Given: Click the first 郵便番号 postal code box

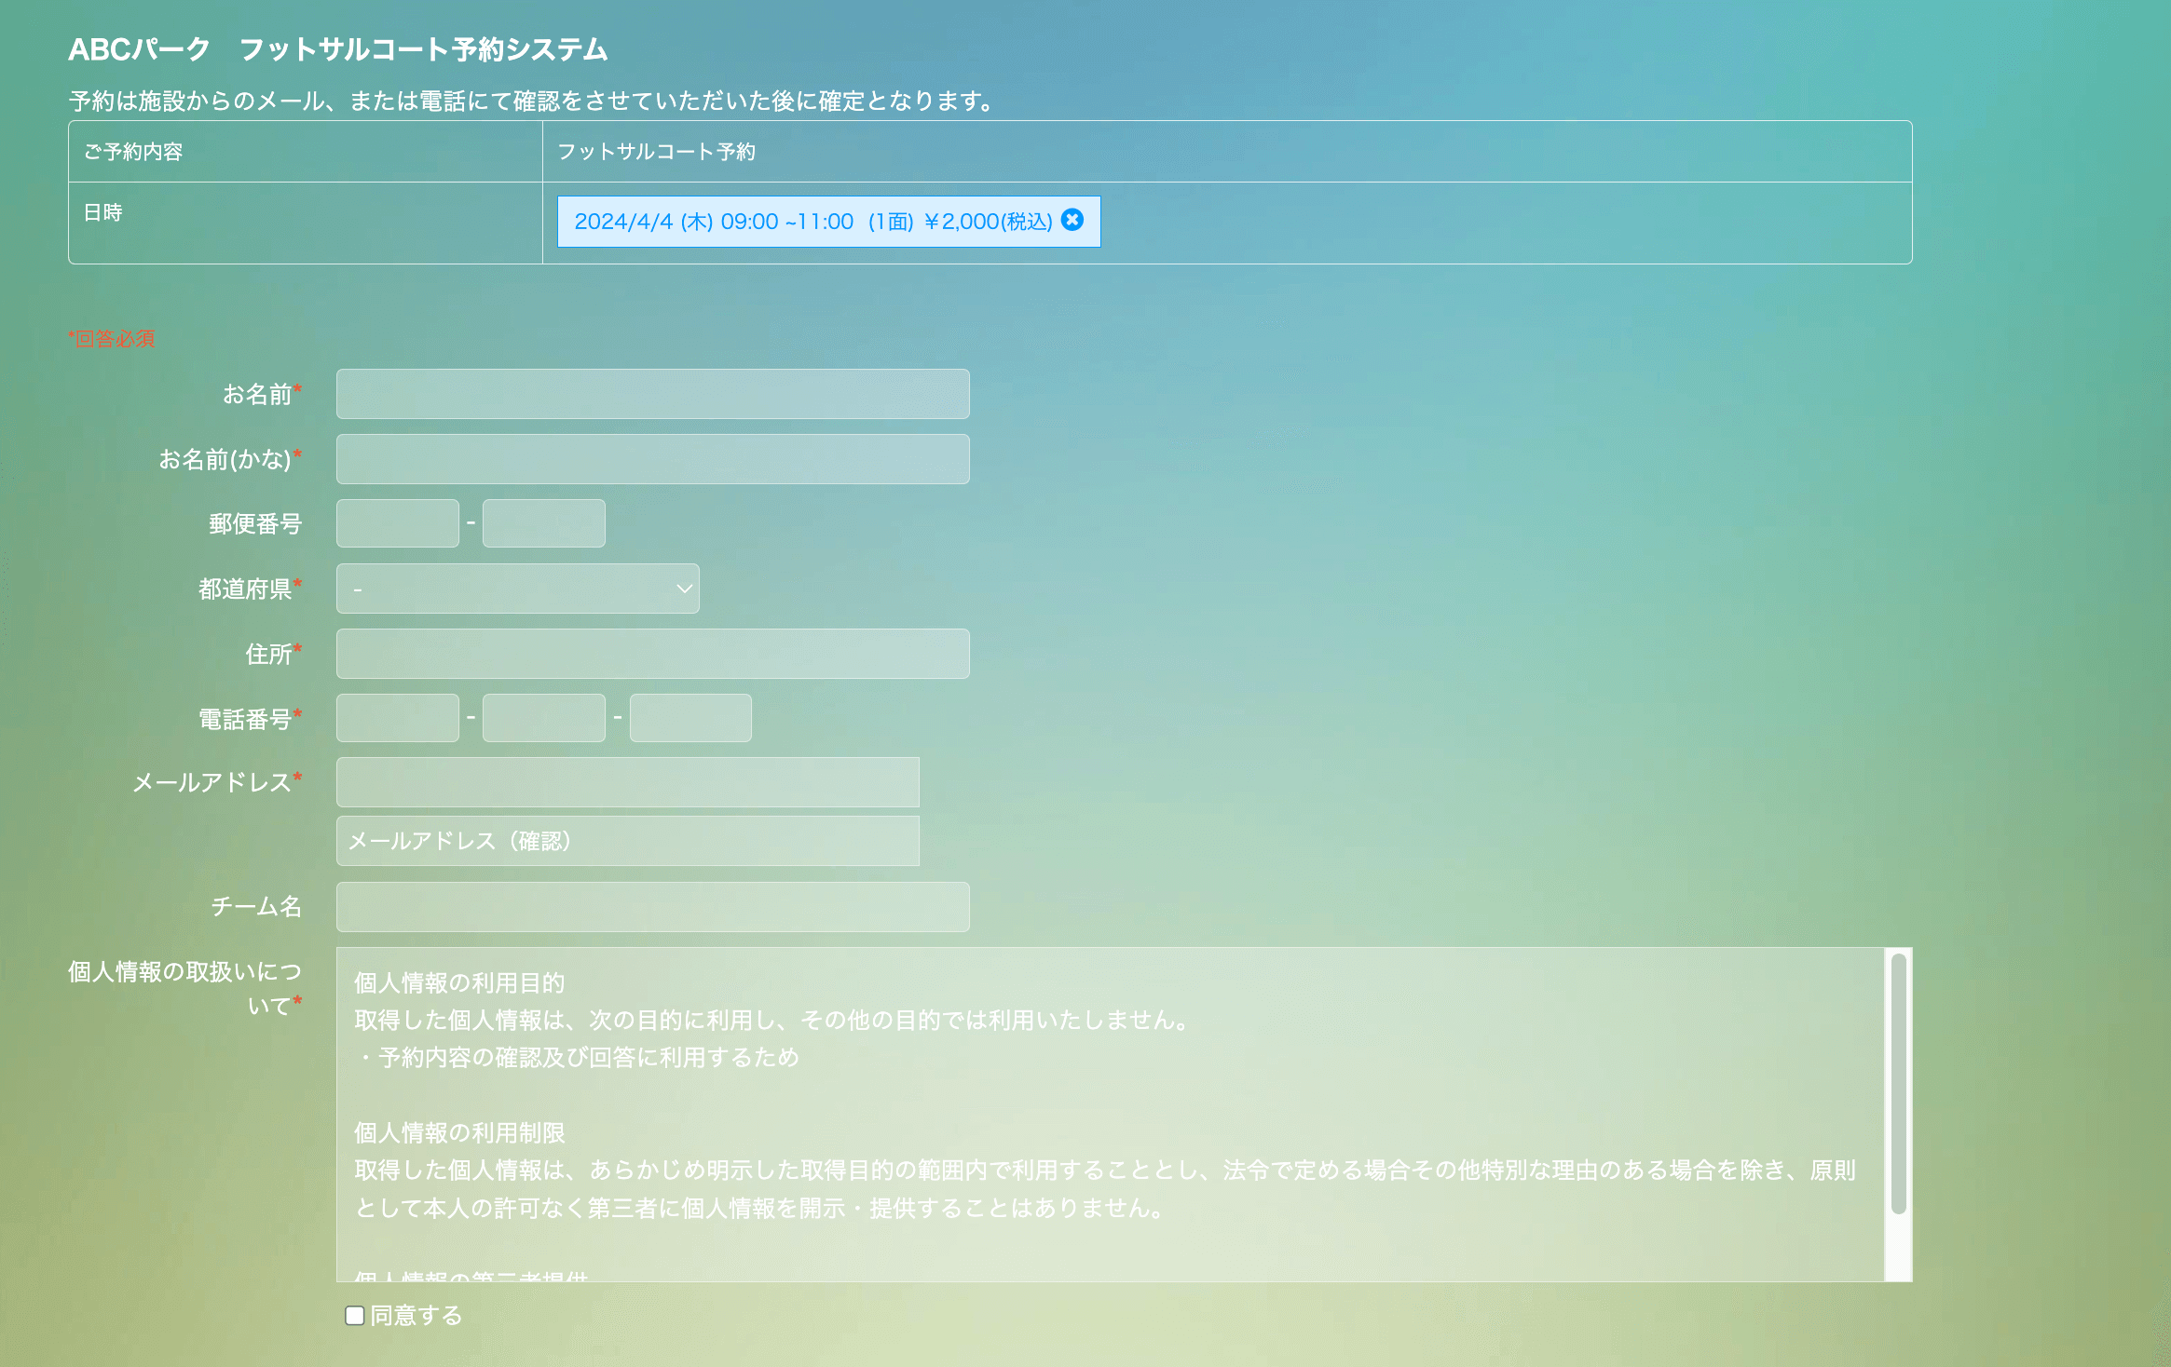Looking at the screenshot, I should click(397, 523).
